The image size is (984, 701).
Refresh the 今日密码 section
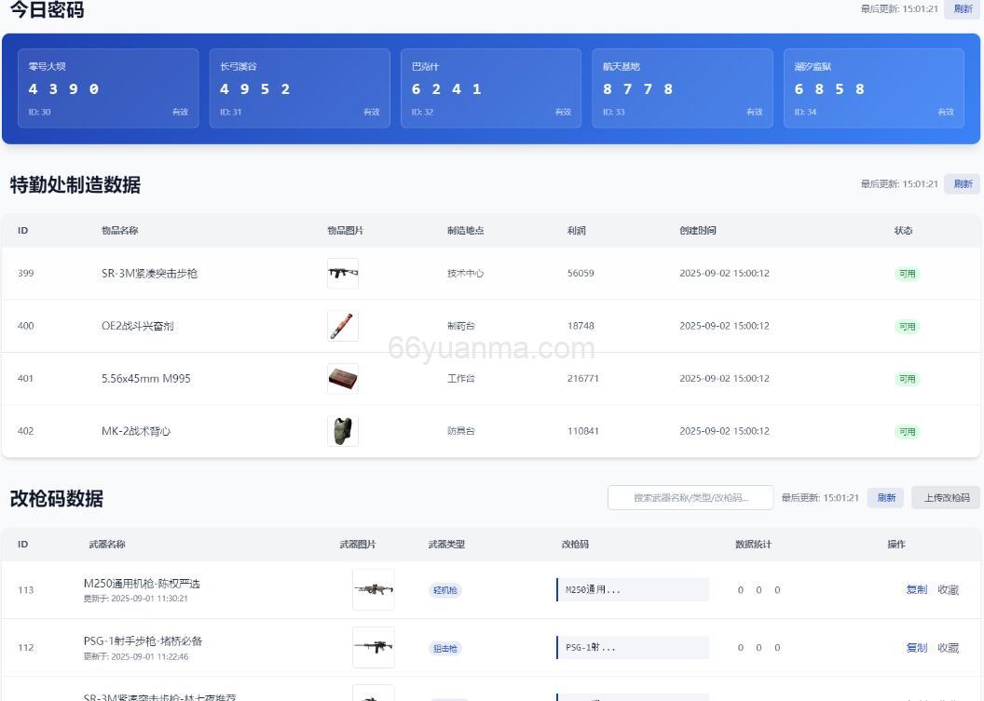point(962,9)
